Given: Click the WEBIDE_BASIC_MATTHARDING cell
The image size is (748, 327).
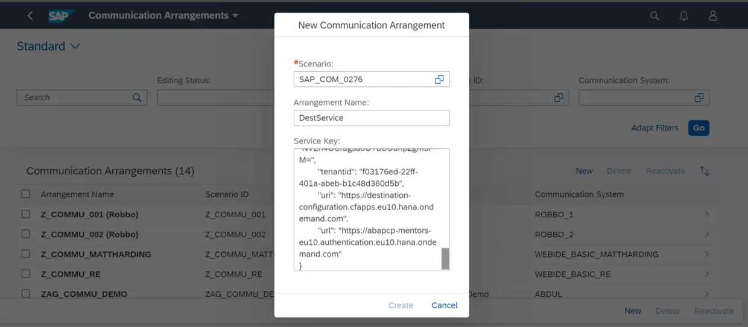Looking at the screenshot, I should pyautogui.click(x=597, y=254).
